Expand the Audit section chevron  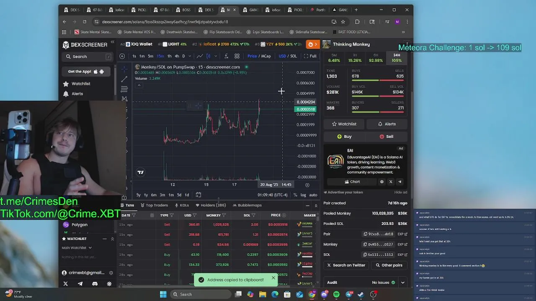point(402,283)
